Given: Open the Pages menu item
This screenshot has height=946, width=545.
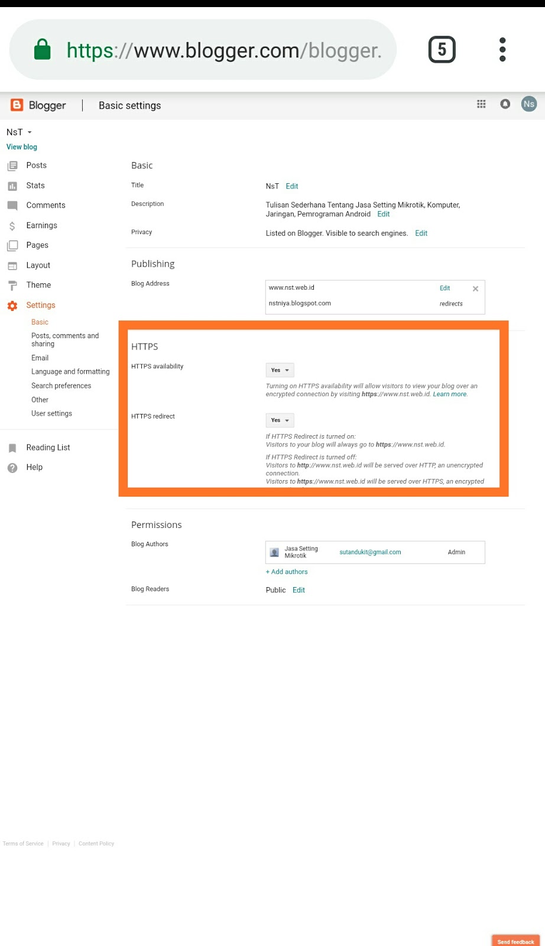Looking at the screenshot, I should pyautogui.click(x=37, y=245).
